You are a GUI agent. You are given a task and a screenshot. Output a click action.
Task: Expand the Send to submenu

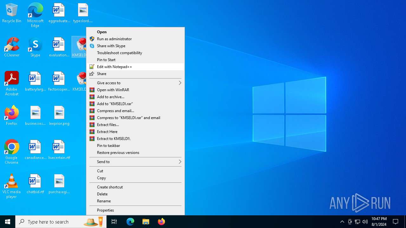(135, 162)
